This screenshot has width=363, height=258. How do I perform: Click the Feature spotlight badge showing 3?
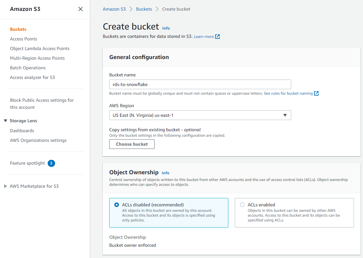coord(52,163)
